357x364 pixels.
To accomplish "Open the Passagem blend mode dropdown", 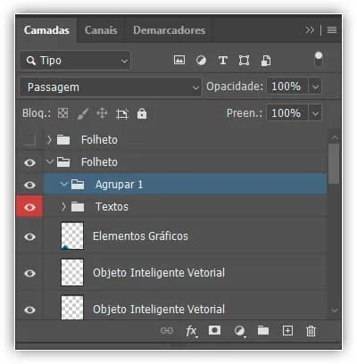I will [111, 87].
